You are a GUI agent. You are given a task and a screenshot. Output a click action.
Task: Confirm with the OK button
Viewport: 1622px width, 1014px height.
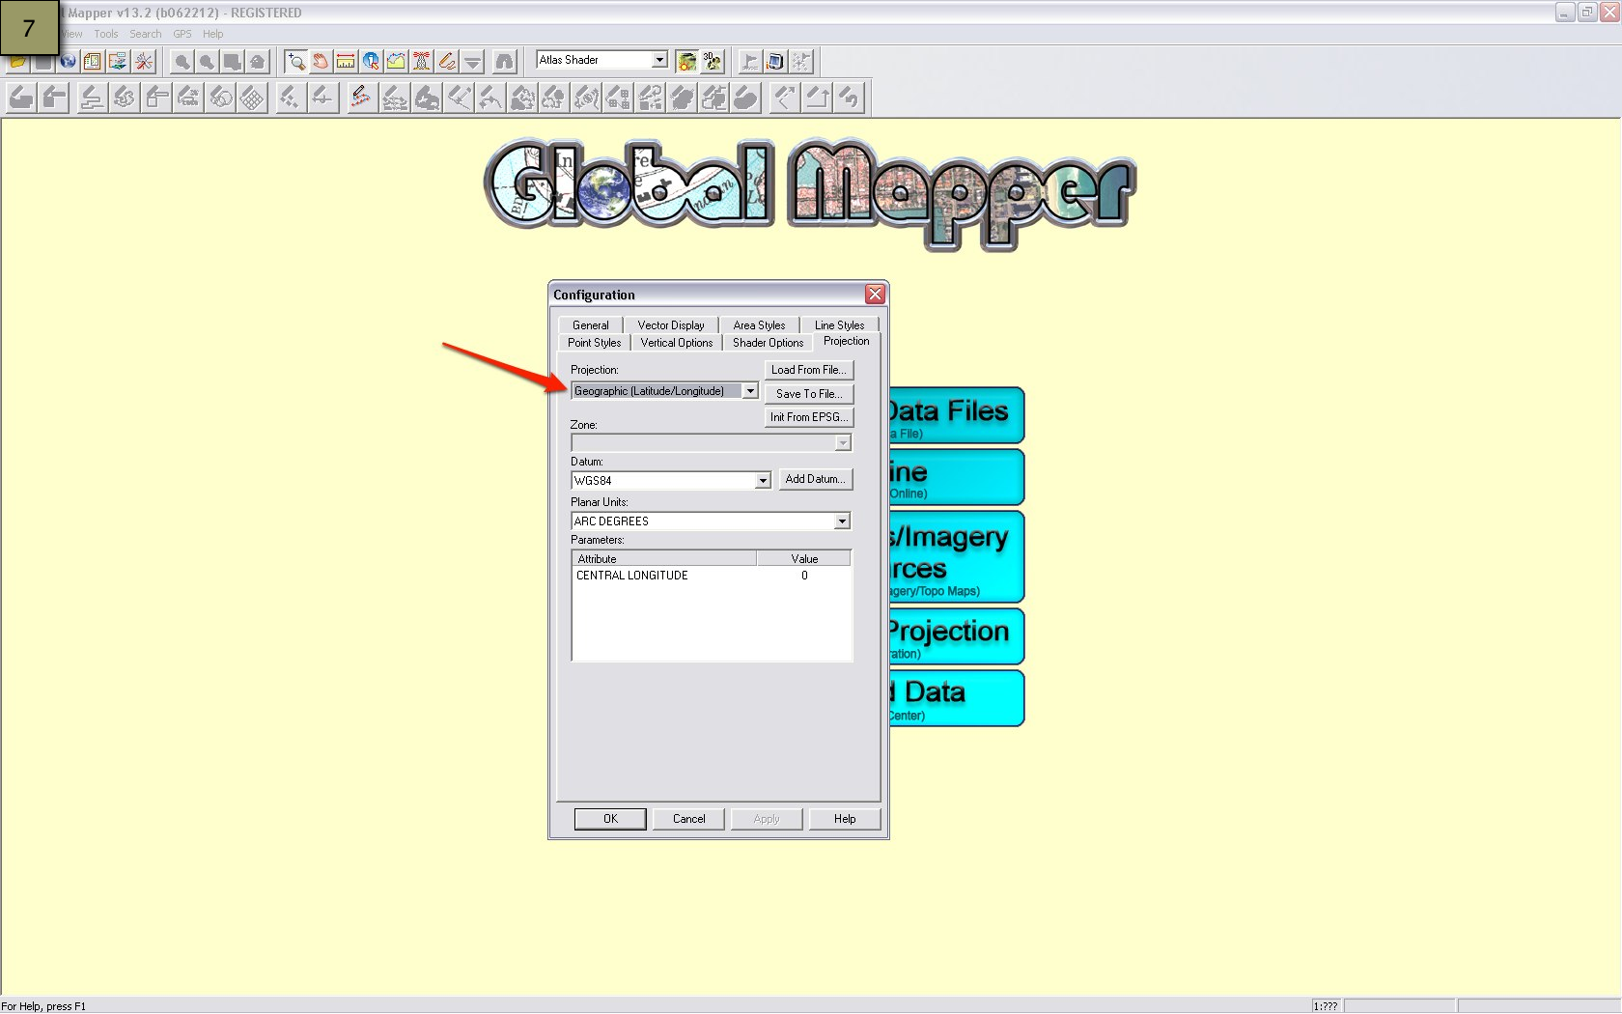tap(610, 819)
